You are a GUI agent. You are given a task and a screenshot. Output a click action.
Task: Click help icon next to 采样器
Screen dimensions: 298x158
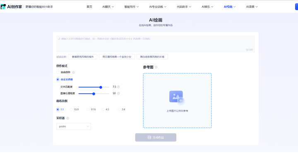click(x=67, y=118)
